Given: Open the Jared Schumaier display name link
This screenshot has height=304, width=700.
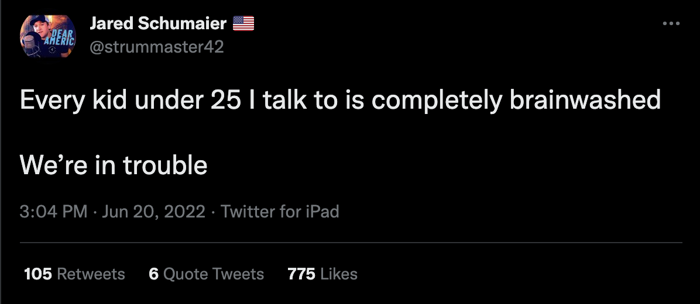Looking at the screenshot, I should point(158,23).
